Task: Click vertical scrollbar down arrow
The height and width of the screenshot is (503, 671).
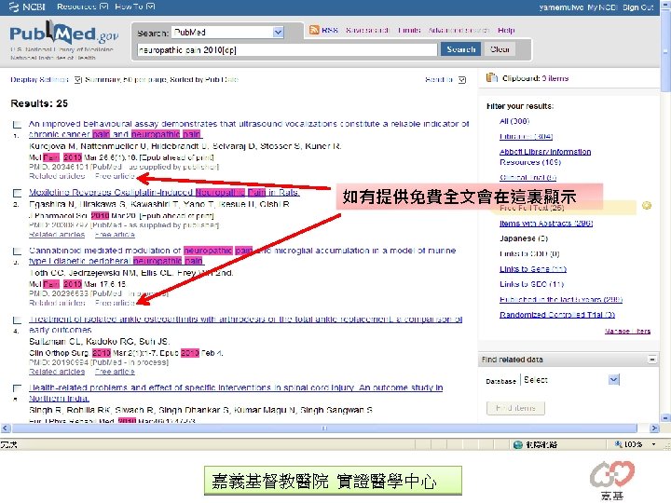Action: tap(665, 417)
